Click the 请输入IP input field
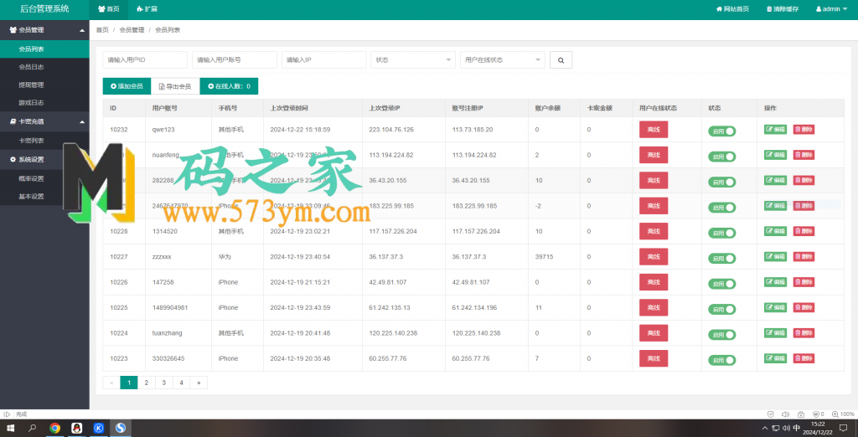Screen dimensions: 858x437 (324, 60)
